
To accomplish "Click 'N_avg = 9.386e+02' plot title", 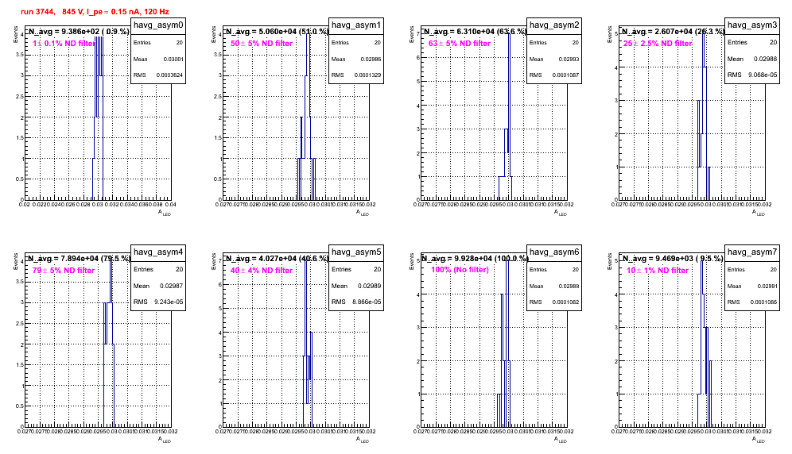I will pyautogui.click(x=78, y=31).
